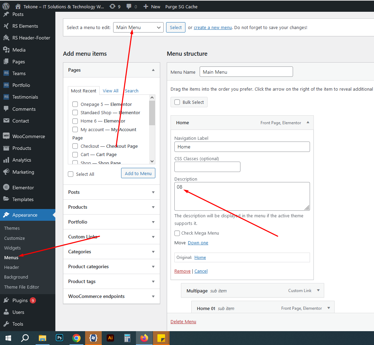Click the Media library icon
This screenshot has width=374, height=345.
tap(6, 49)
